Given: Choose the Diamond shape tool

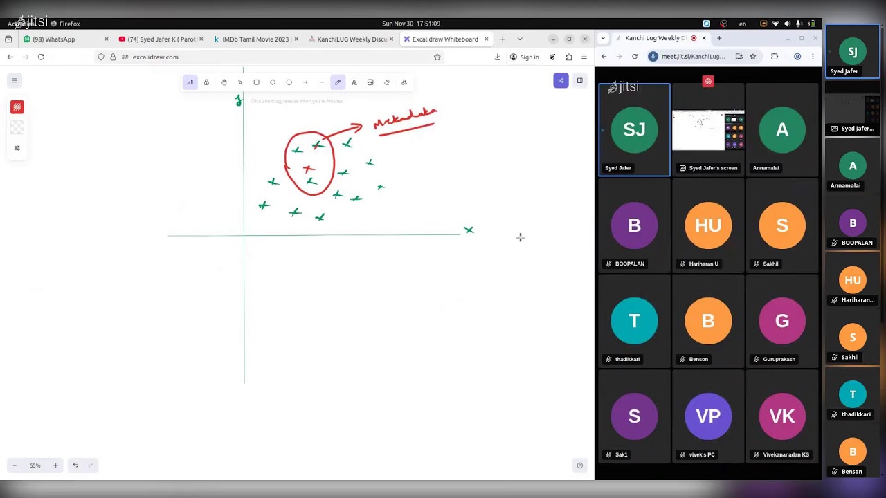Looking at the screenshot, I should click(x=273, y=82).
